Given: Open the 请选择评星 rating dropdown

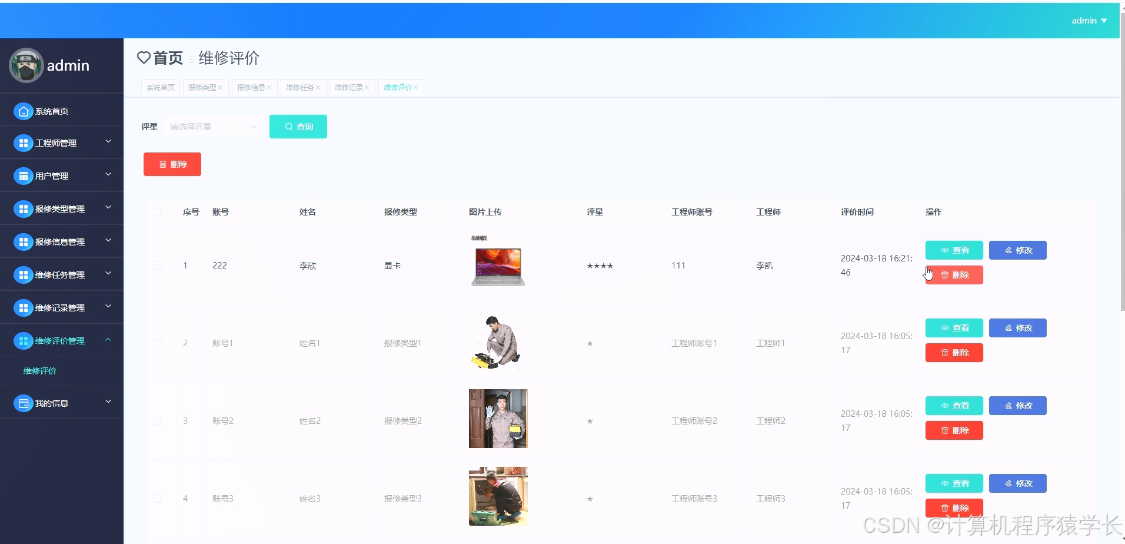Looking at the screenshot, I should [x=213, y=127].
